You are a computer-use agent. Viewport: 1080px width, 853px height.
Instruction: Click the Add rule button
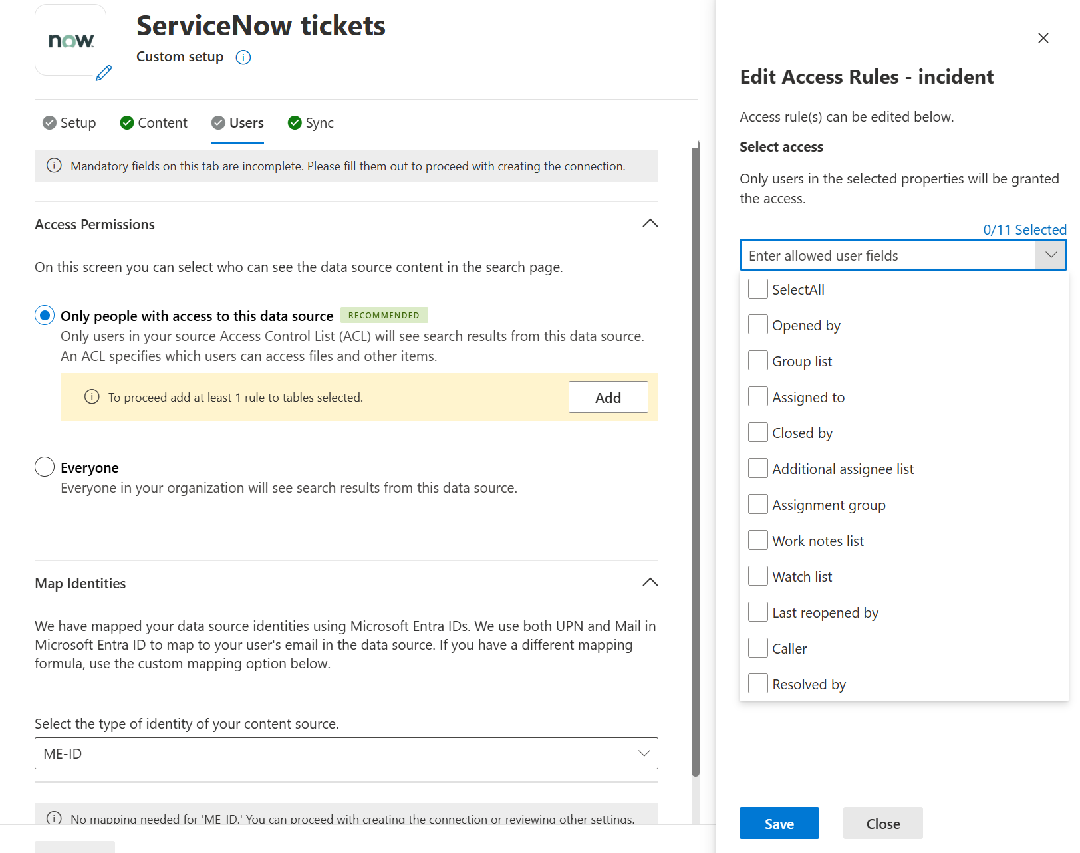(608, 397)
